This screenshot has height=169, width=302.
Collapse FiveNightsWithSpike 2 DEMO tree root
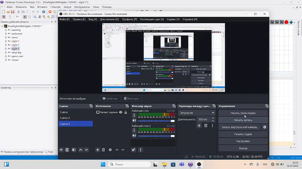(x=2, y=26)
